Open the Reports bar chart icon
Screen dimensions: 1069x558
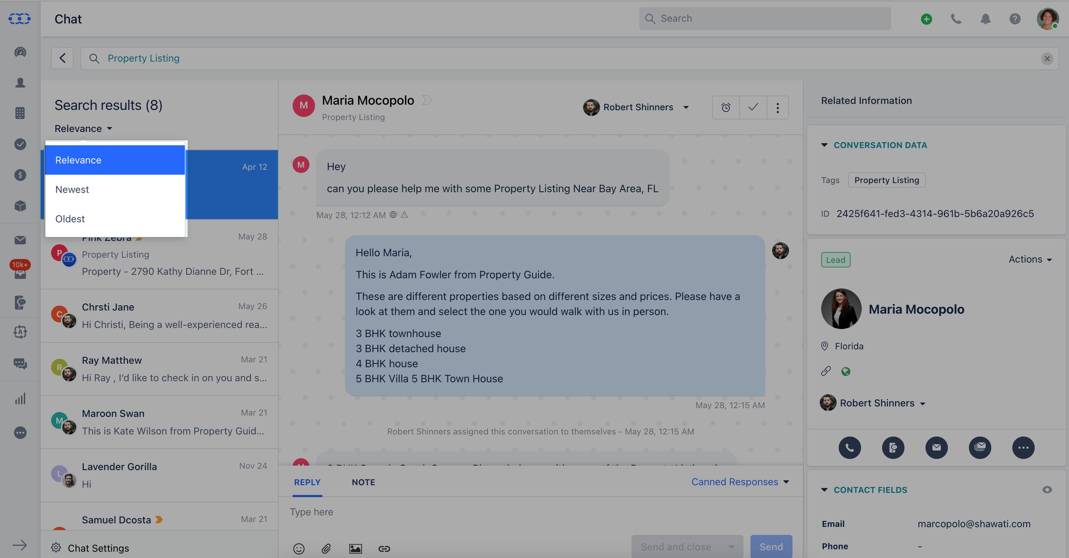click(x=20, y=399)
